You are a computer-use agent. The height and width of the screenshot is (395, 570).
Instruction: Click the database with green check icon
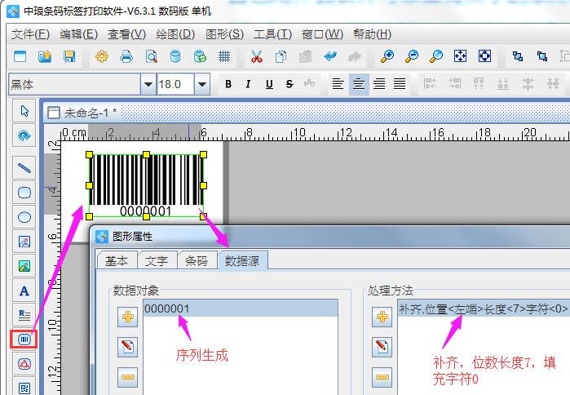pos(200,56)
